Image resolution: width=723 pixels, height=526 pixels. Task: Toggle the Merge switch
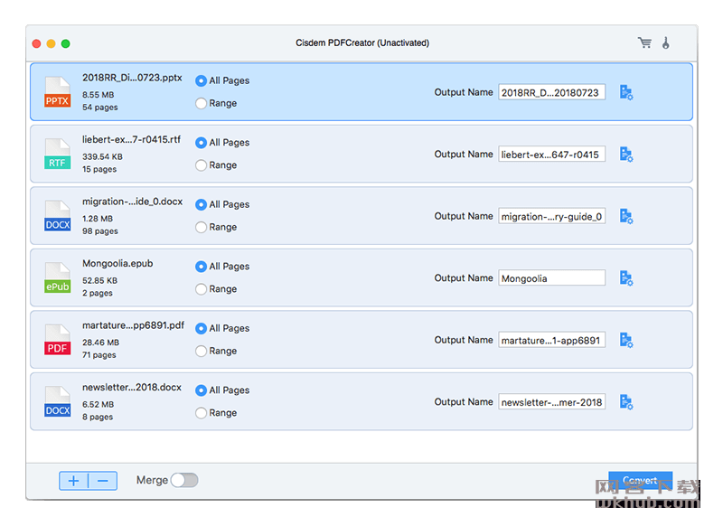[184, 481]
